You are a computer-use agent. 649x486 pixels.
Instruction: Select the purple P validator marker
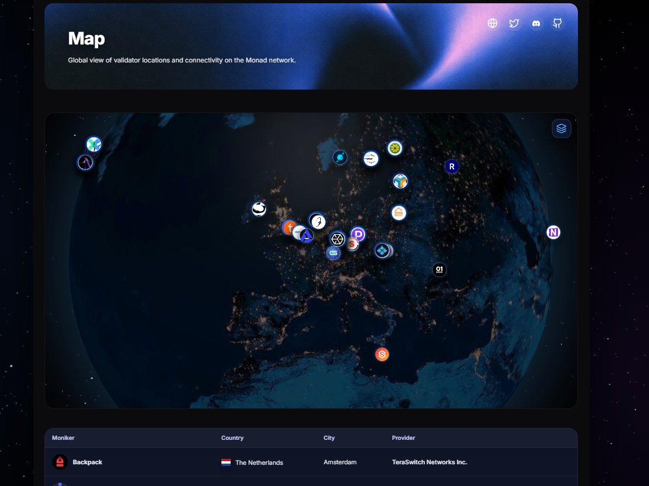tap(358, 235)
